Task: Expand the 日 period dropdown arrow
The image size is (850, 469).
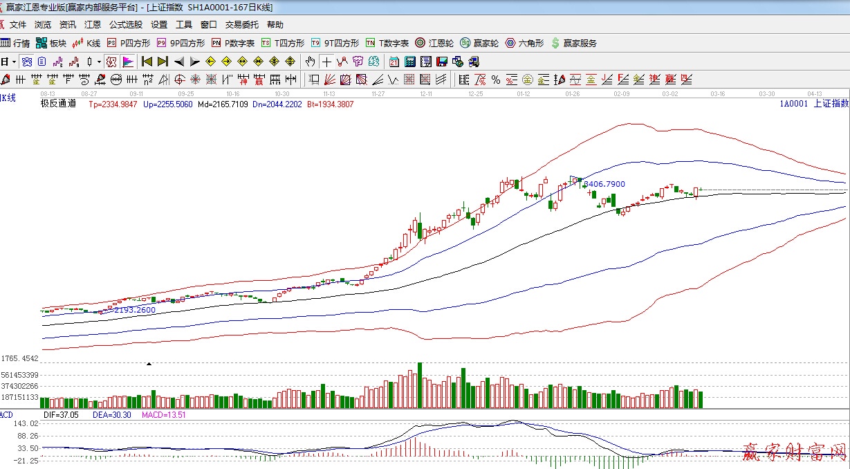Action: (x=13, y=62)
